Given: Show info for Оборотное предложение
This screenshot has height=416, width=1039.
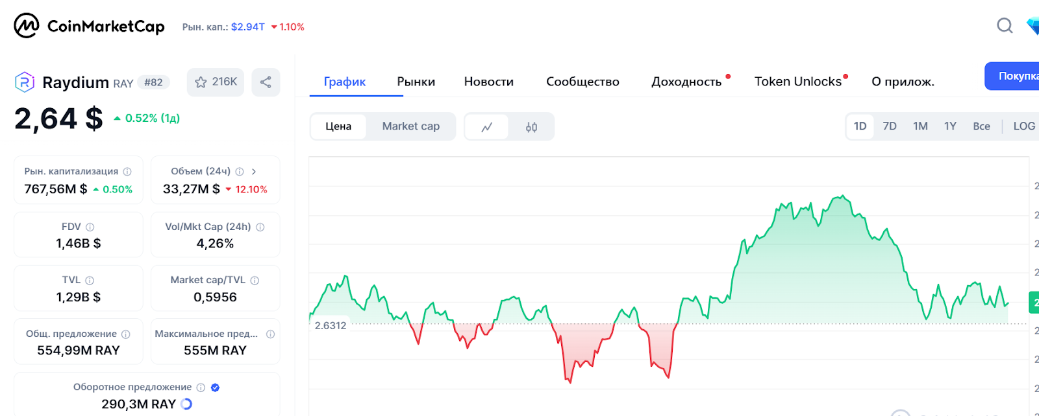Looking at the screenshot, I should 201,387.
